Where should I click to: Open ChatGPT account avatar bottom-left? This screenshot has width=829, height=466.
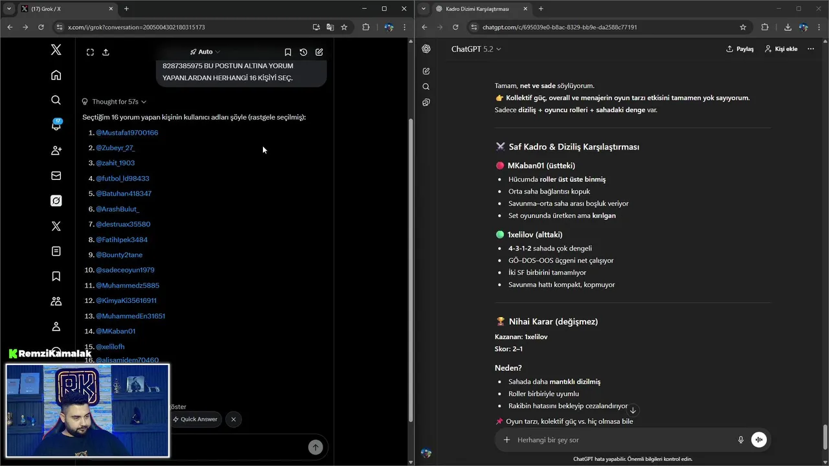point(426,453)
